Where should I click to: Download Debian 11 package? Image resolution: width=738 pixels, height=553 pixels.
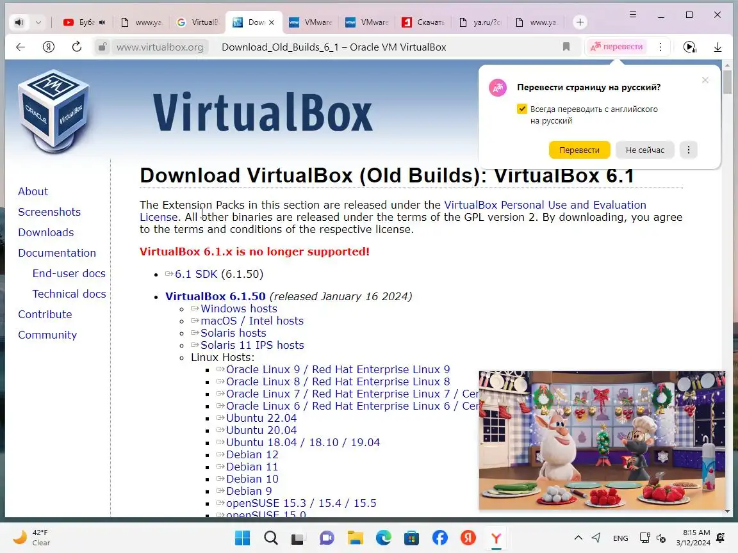coord(252,467)
